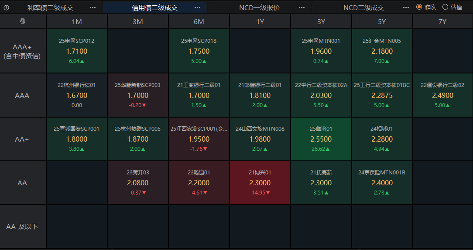Select the 昨收 radio button
Viewport: 473px width, 250px height.
coord(419,7)
